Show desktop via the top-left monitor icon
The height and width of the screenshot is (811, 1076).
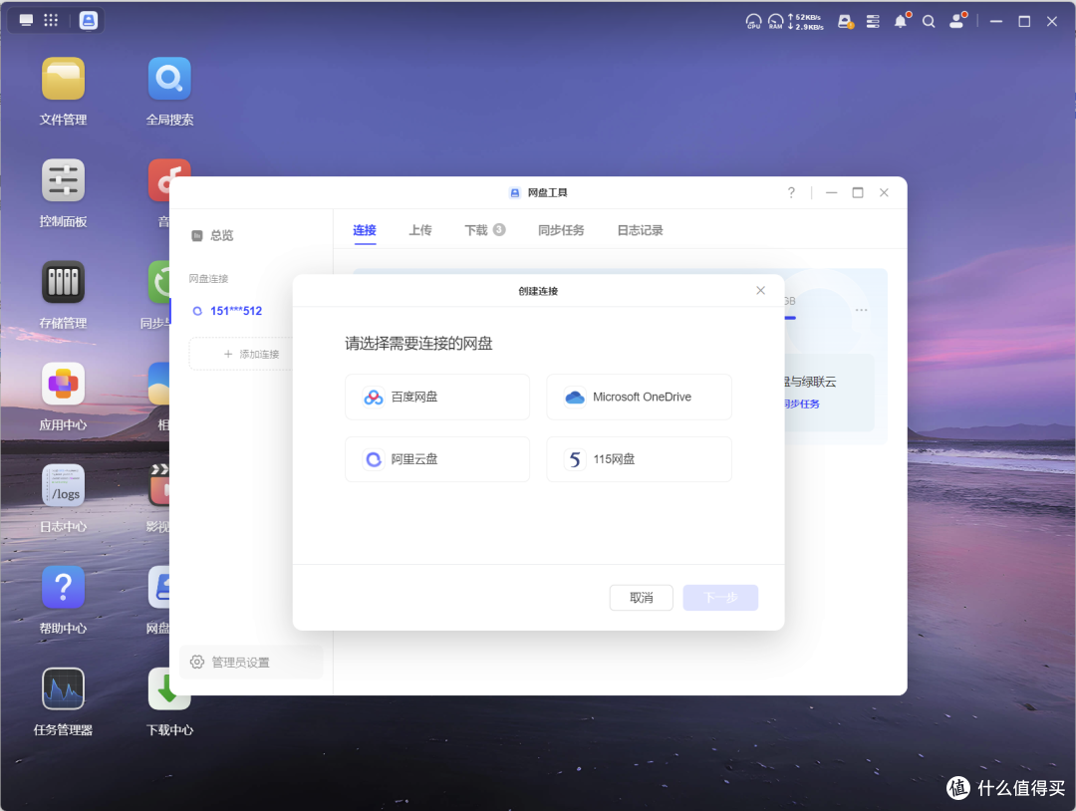pyautogui.click(x=26, y=20)
